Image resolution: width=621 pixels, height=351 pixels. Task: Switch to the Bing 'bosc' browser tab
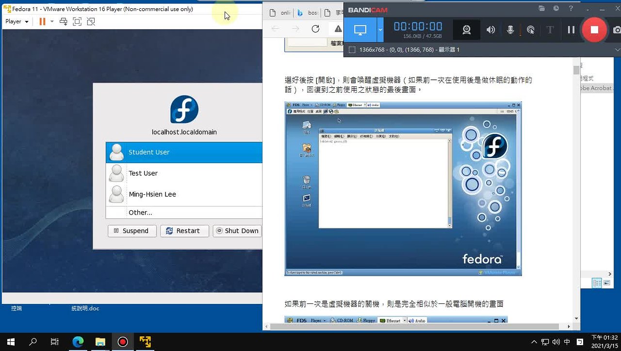coord(308,13)
